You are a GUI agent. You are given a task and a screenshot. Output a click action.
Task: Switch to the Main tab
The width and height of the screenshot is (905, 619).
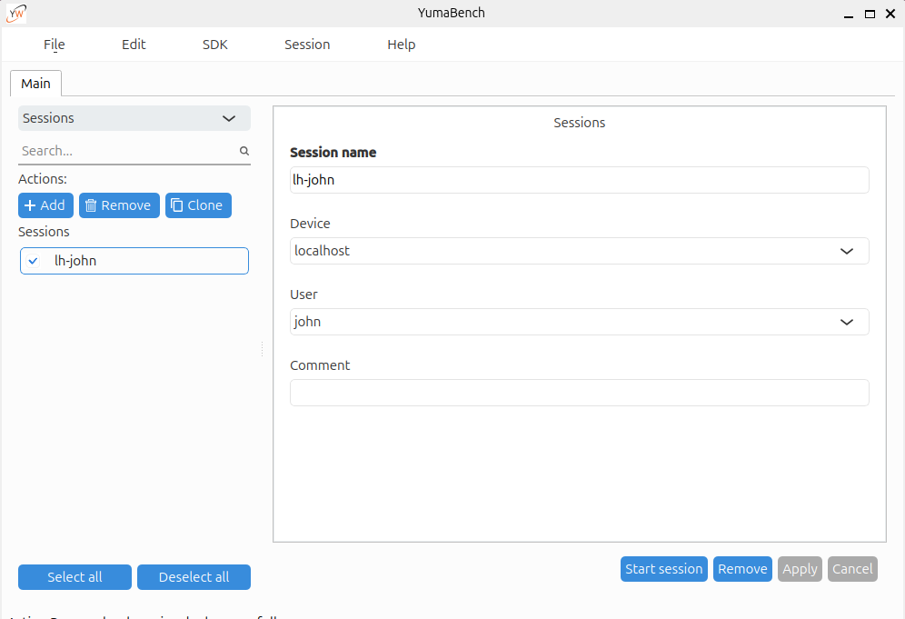(35, 84)
